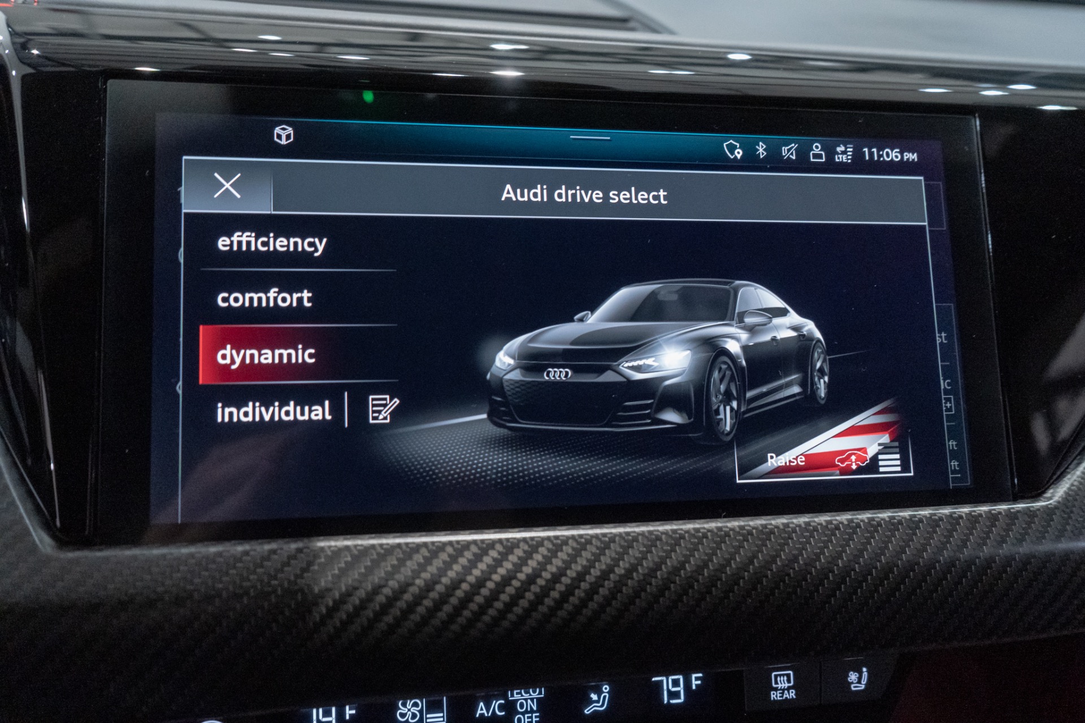This screenshot has width=1085, height=723.
Task: Tap the Raise suspension button
Action: [824, 459]
